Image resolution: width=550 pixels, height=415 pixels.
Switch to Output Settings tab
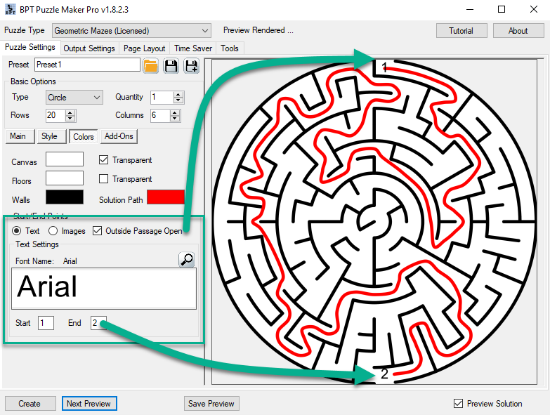(89, 48)
